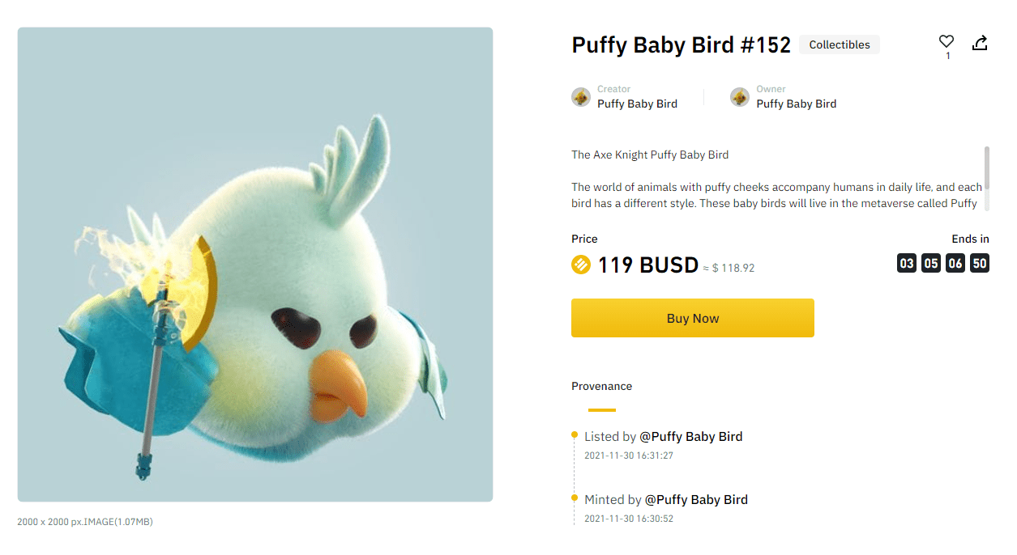This screenshot has height=555, width=1017.
Task: Click the Creator avatar icon
Action: (580, 96)
